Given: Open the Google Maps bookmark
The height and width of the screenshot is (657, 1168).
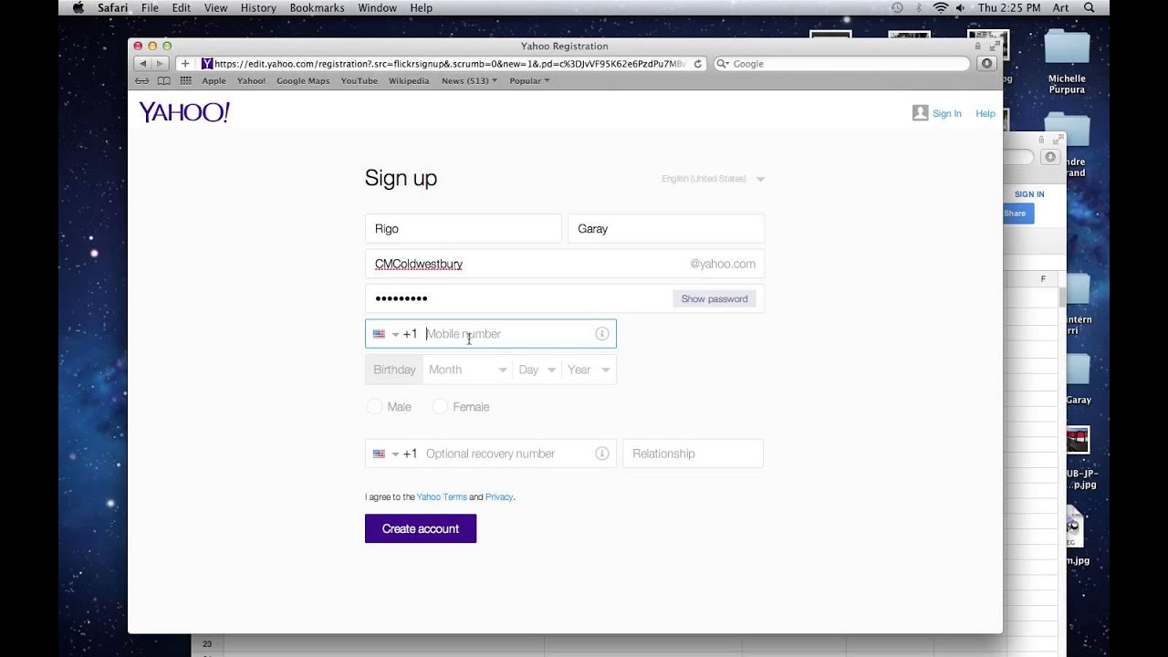Looking at the screenshot, I should (303, 80).
